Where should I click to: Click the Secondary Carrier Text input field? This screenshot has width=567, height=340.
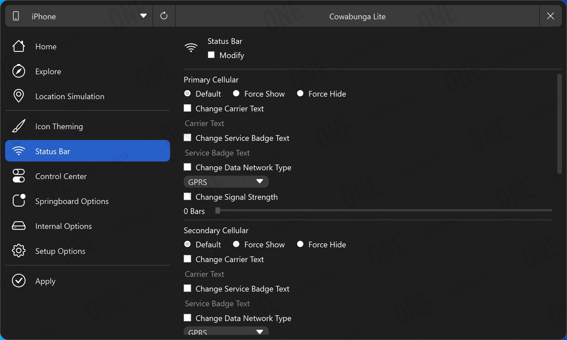coord(368,274)
